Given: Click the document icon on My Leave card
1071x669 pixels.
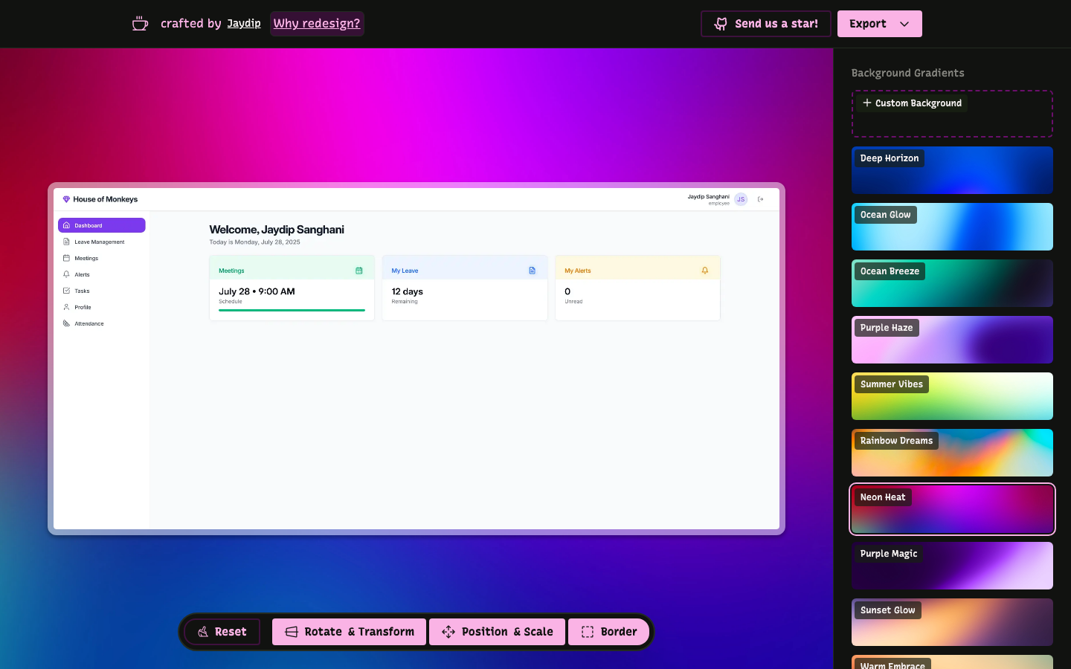Looking at the screenshot, I should click(532, 271).
